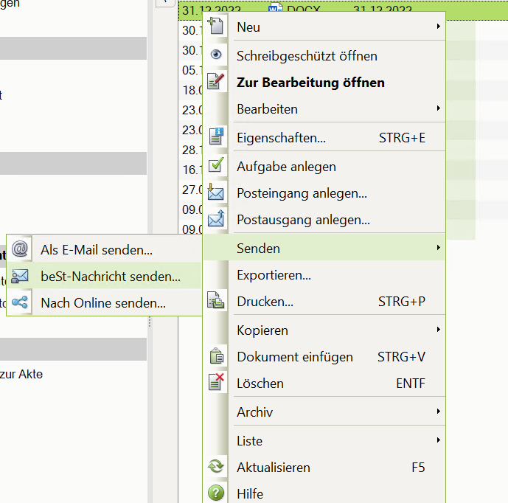Choose Postausgang anlegen... entry

pos(324,220)
